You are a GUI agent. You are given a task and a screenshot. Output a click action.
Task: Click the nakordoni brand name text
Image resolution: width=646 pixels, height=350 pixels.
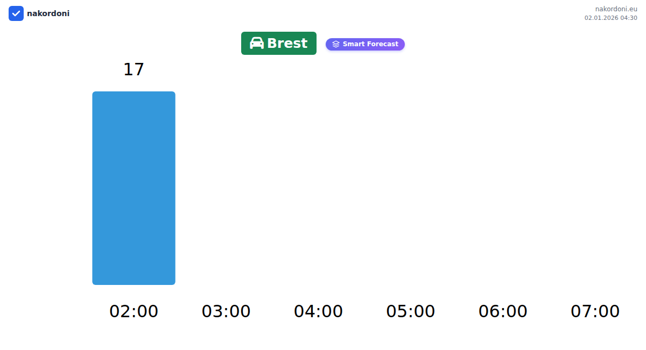coord(48,13)
